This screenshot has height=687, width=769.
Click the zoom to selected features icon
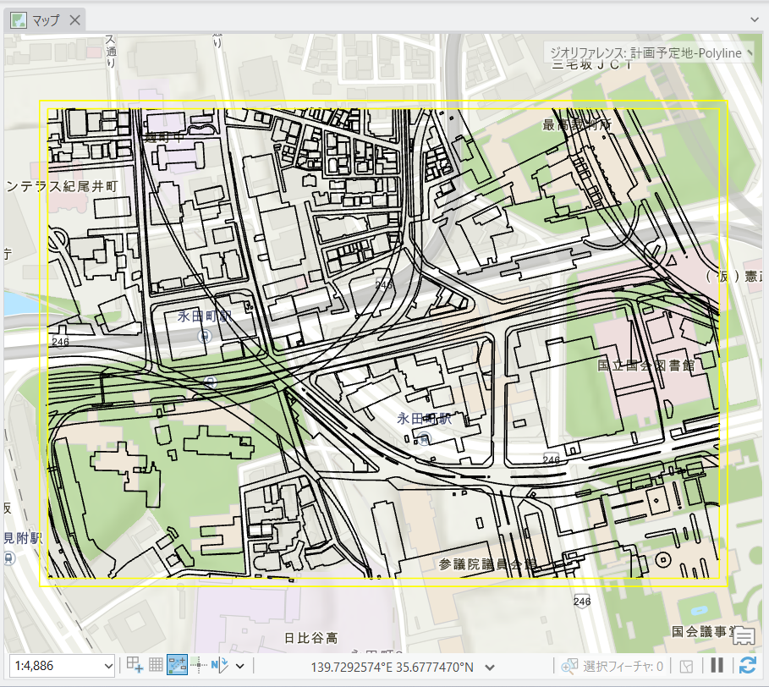pyautogui.click(x=569, y=666)
